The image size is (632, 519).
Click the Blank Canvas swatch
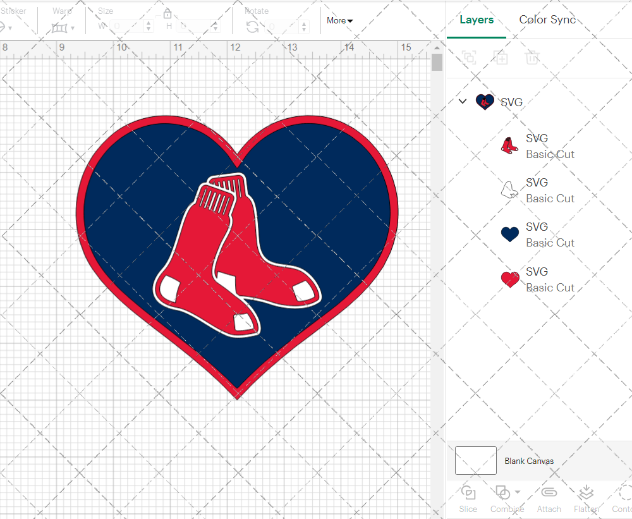coord(476,461)
